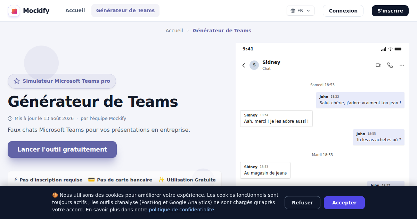This screenshot has width=417, height=219.
Task: Accept cookies with the Accepter button
Action: point(344,203)
